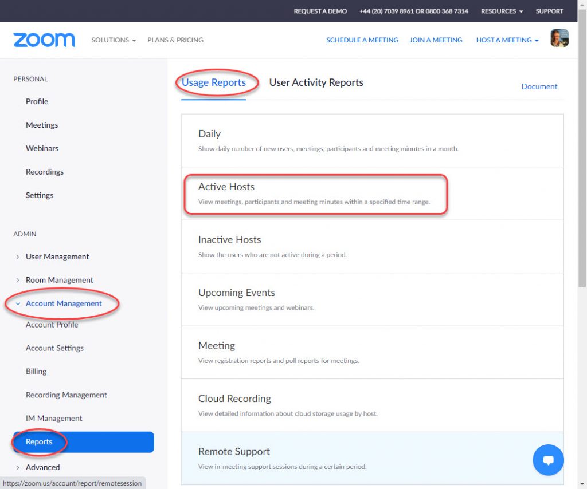587x489 pixels.
Task: Expand the Room Management section
Action: (60, 280)
